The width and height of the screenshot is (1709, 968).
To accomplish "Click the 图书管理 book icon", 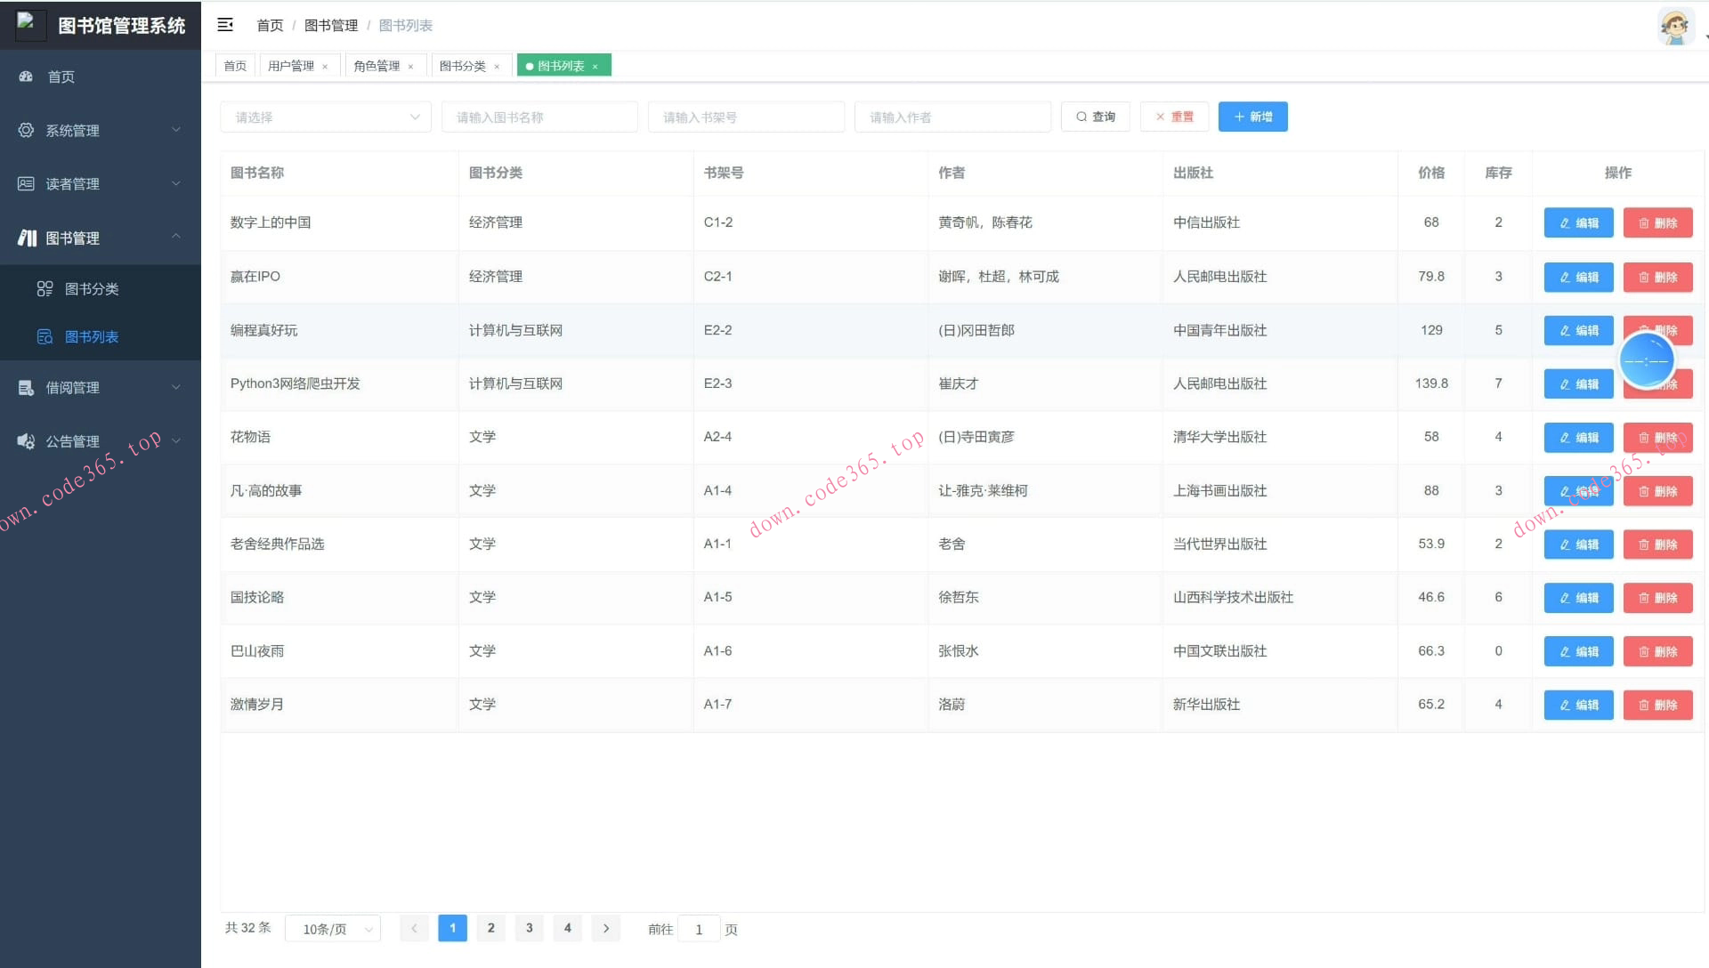I will tap(26, 238).
